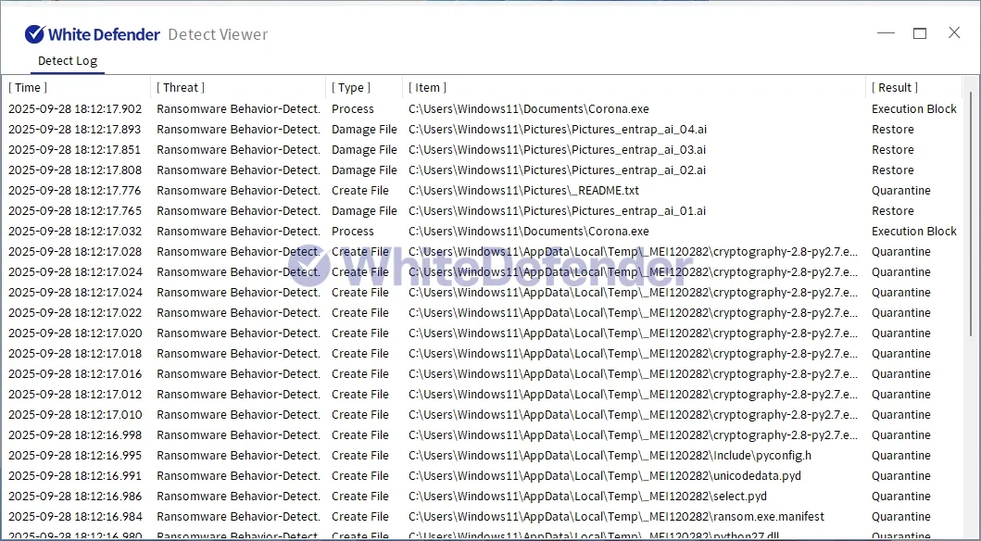The image size is (981, 541).
Task: Click the White Defender shield logo
Action: (34, 34)
